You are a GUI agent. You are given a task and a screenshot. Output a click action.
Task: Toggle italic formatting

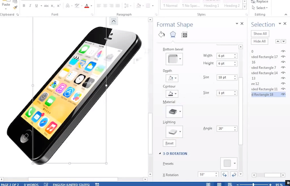(x=30, y=6)
